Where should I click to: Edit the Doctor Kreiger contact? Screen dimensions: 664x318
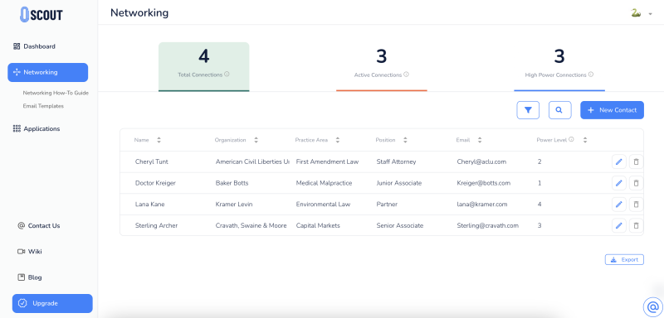tap(618, 183)
